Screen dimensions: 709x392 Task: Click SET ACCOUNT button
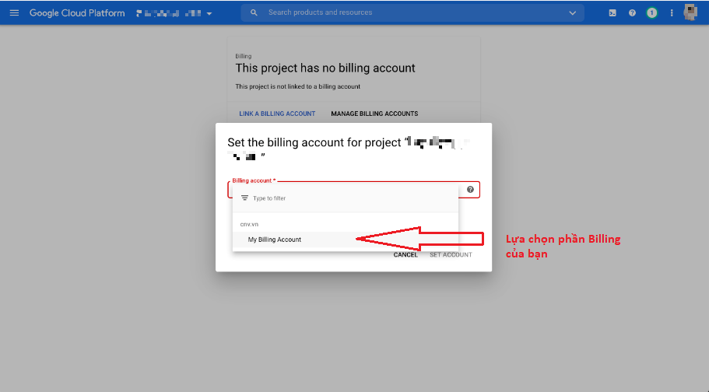[451, 255]
